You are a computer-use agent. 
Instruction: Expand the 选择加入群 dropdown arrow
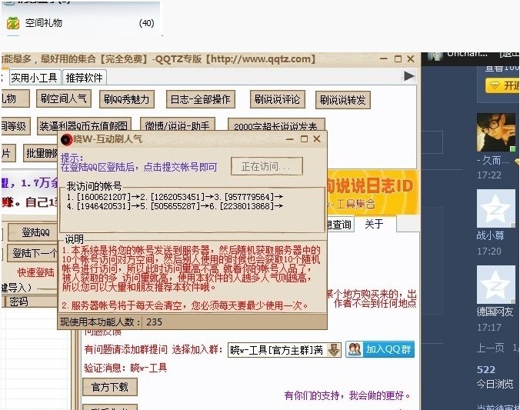(333, 350)
